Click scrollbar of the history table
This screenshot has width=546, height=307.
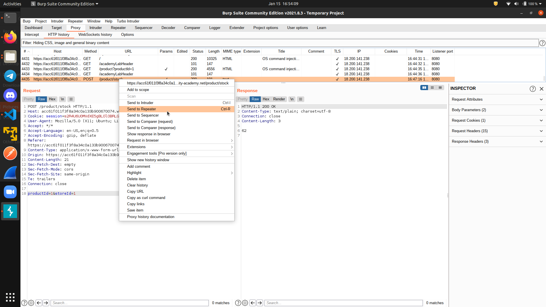(x=544, y=78)
